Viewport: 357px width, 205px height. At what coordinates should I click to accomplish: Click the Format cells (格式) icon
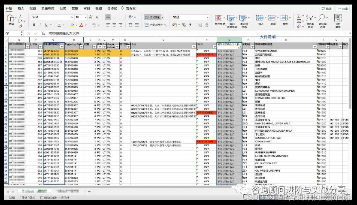coord(284,18)
